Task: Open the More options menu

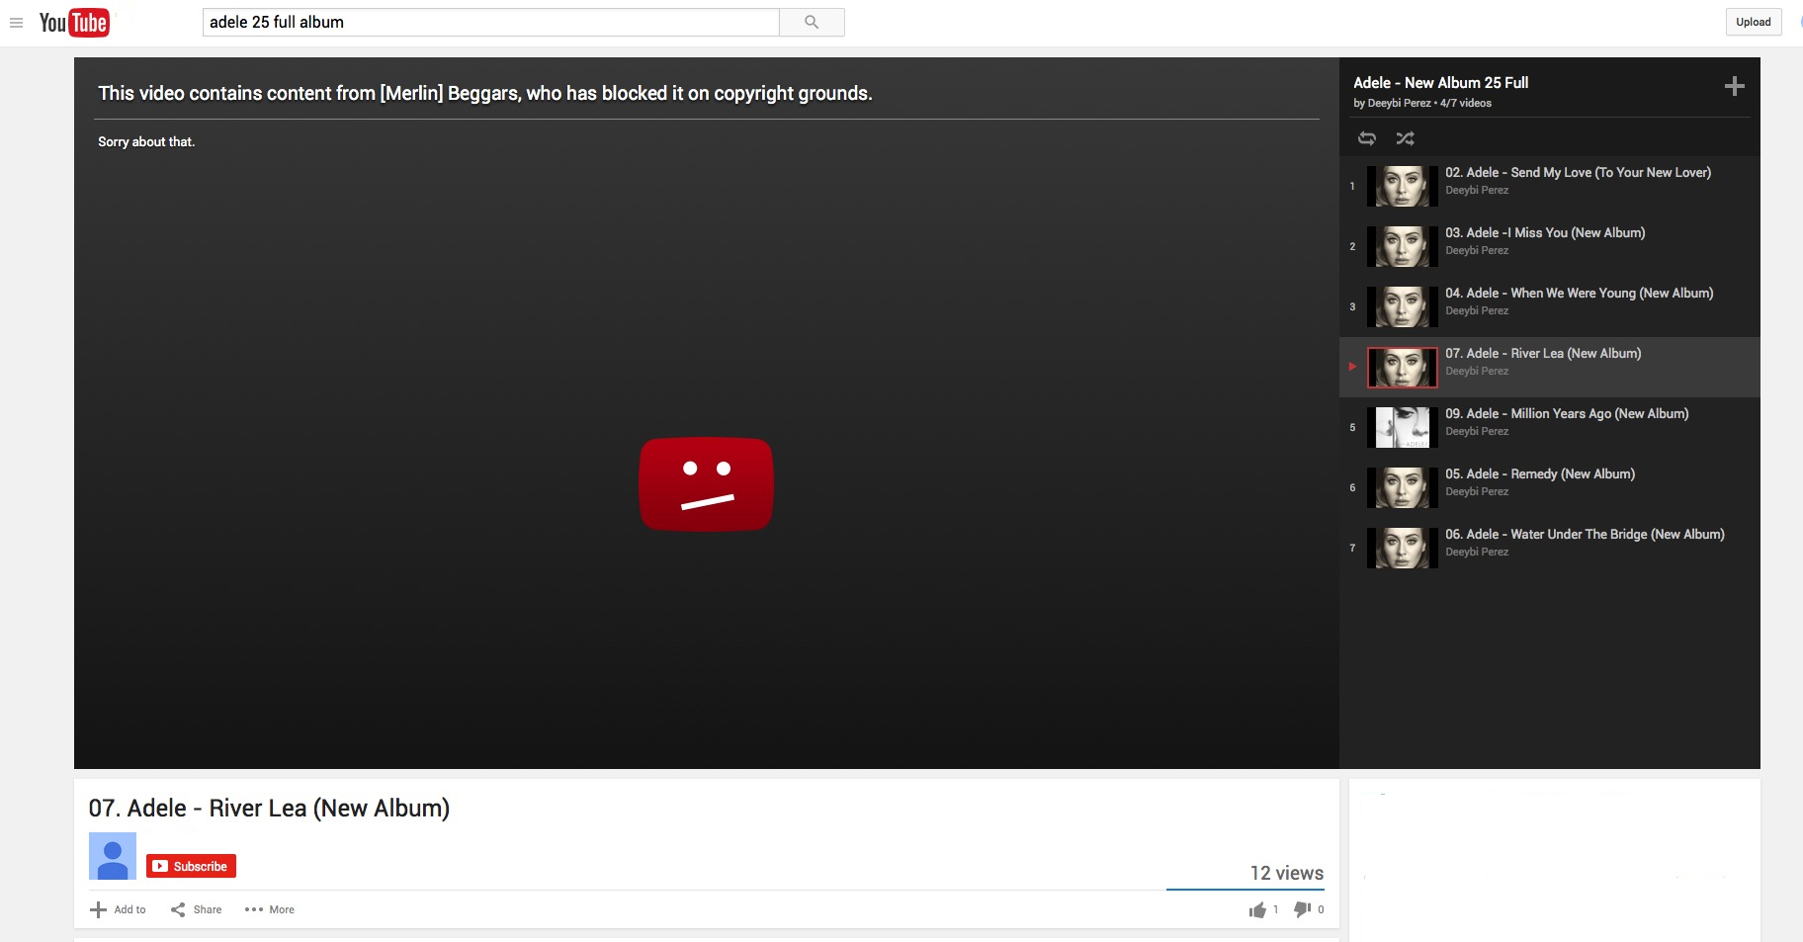Action: [x=269, y=909]
